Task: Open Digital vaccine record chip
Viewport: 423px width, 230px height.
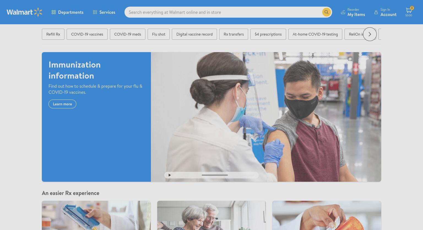Action: point(194,34)
